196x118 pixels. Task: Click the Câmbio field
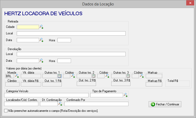(13, 84)
